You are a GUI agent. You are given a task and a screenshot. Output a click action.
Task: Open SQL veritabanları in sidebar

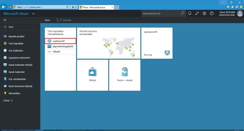click(20, 79)
